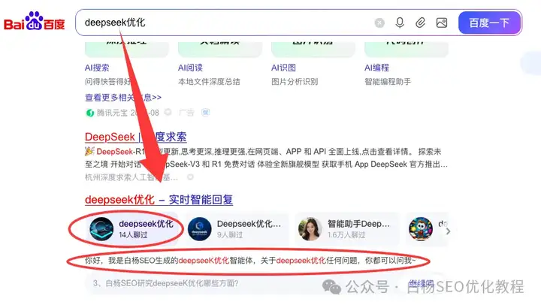Select the deepseek优化 14人聊过 agent card
Image resolution: width=541 pixels, height=308 pixels.
(131, 229)
